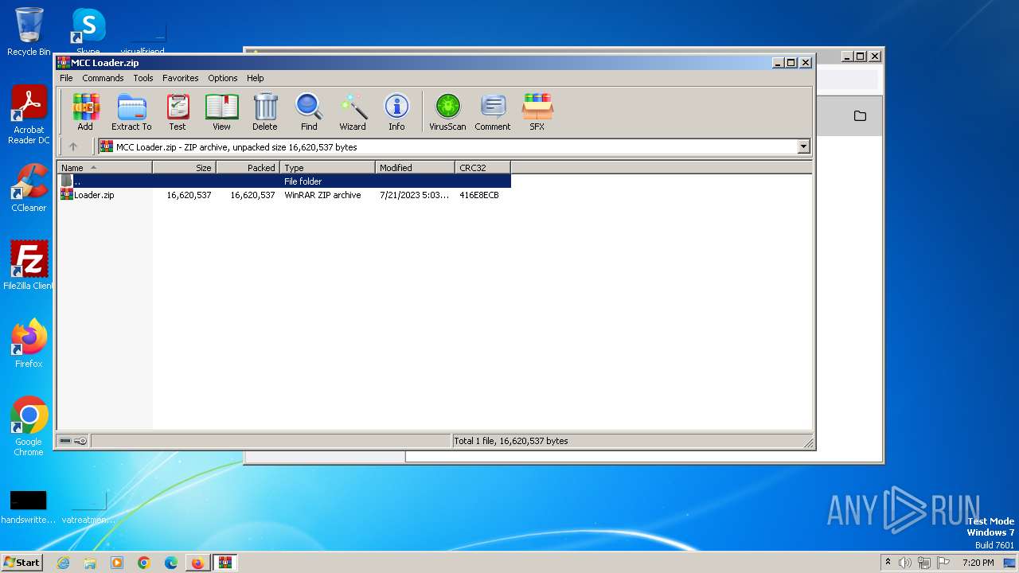
Task: Sort by Size column header
Action: click(x=184, y=167)
